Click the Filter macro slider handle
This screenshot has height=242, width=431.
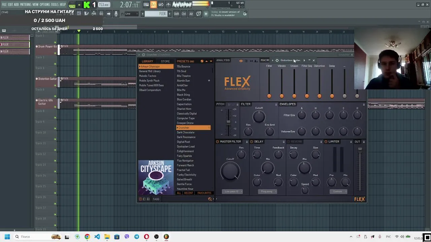tap(269, 96)
